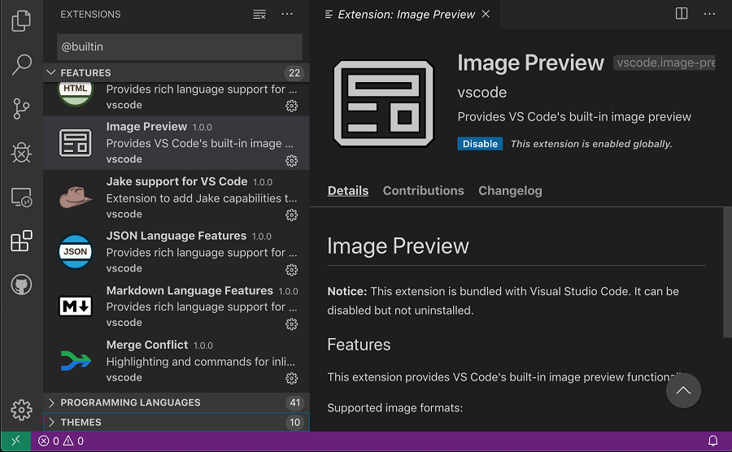
Task: Click the Disable button for Image Preview
Action: pyautogui.click(x=480, y=144)
